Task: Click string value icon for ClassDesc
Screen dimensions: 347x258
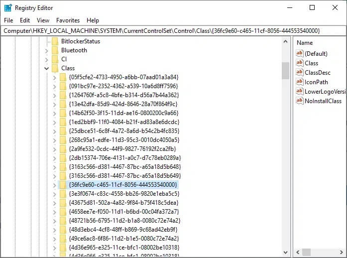Action: (x=299, y=72)
